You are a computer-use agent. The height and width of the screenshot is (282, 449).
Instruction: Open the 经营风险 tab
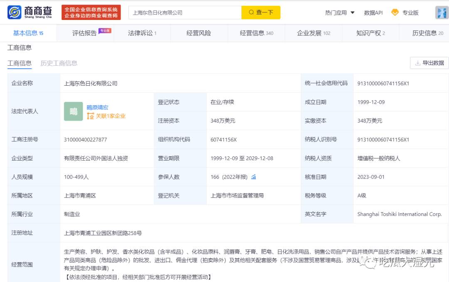tap(199, 33)
